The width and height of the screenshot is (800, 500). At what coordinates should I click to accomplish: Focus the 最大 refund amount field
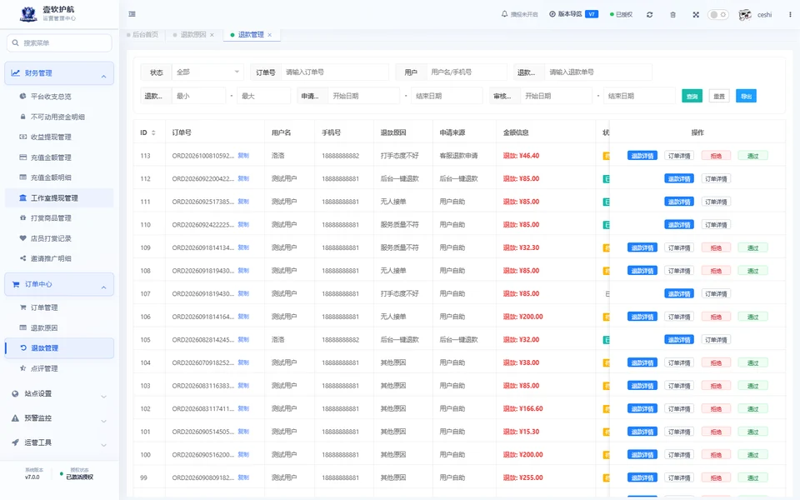point(264,96)
